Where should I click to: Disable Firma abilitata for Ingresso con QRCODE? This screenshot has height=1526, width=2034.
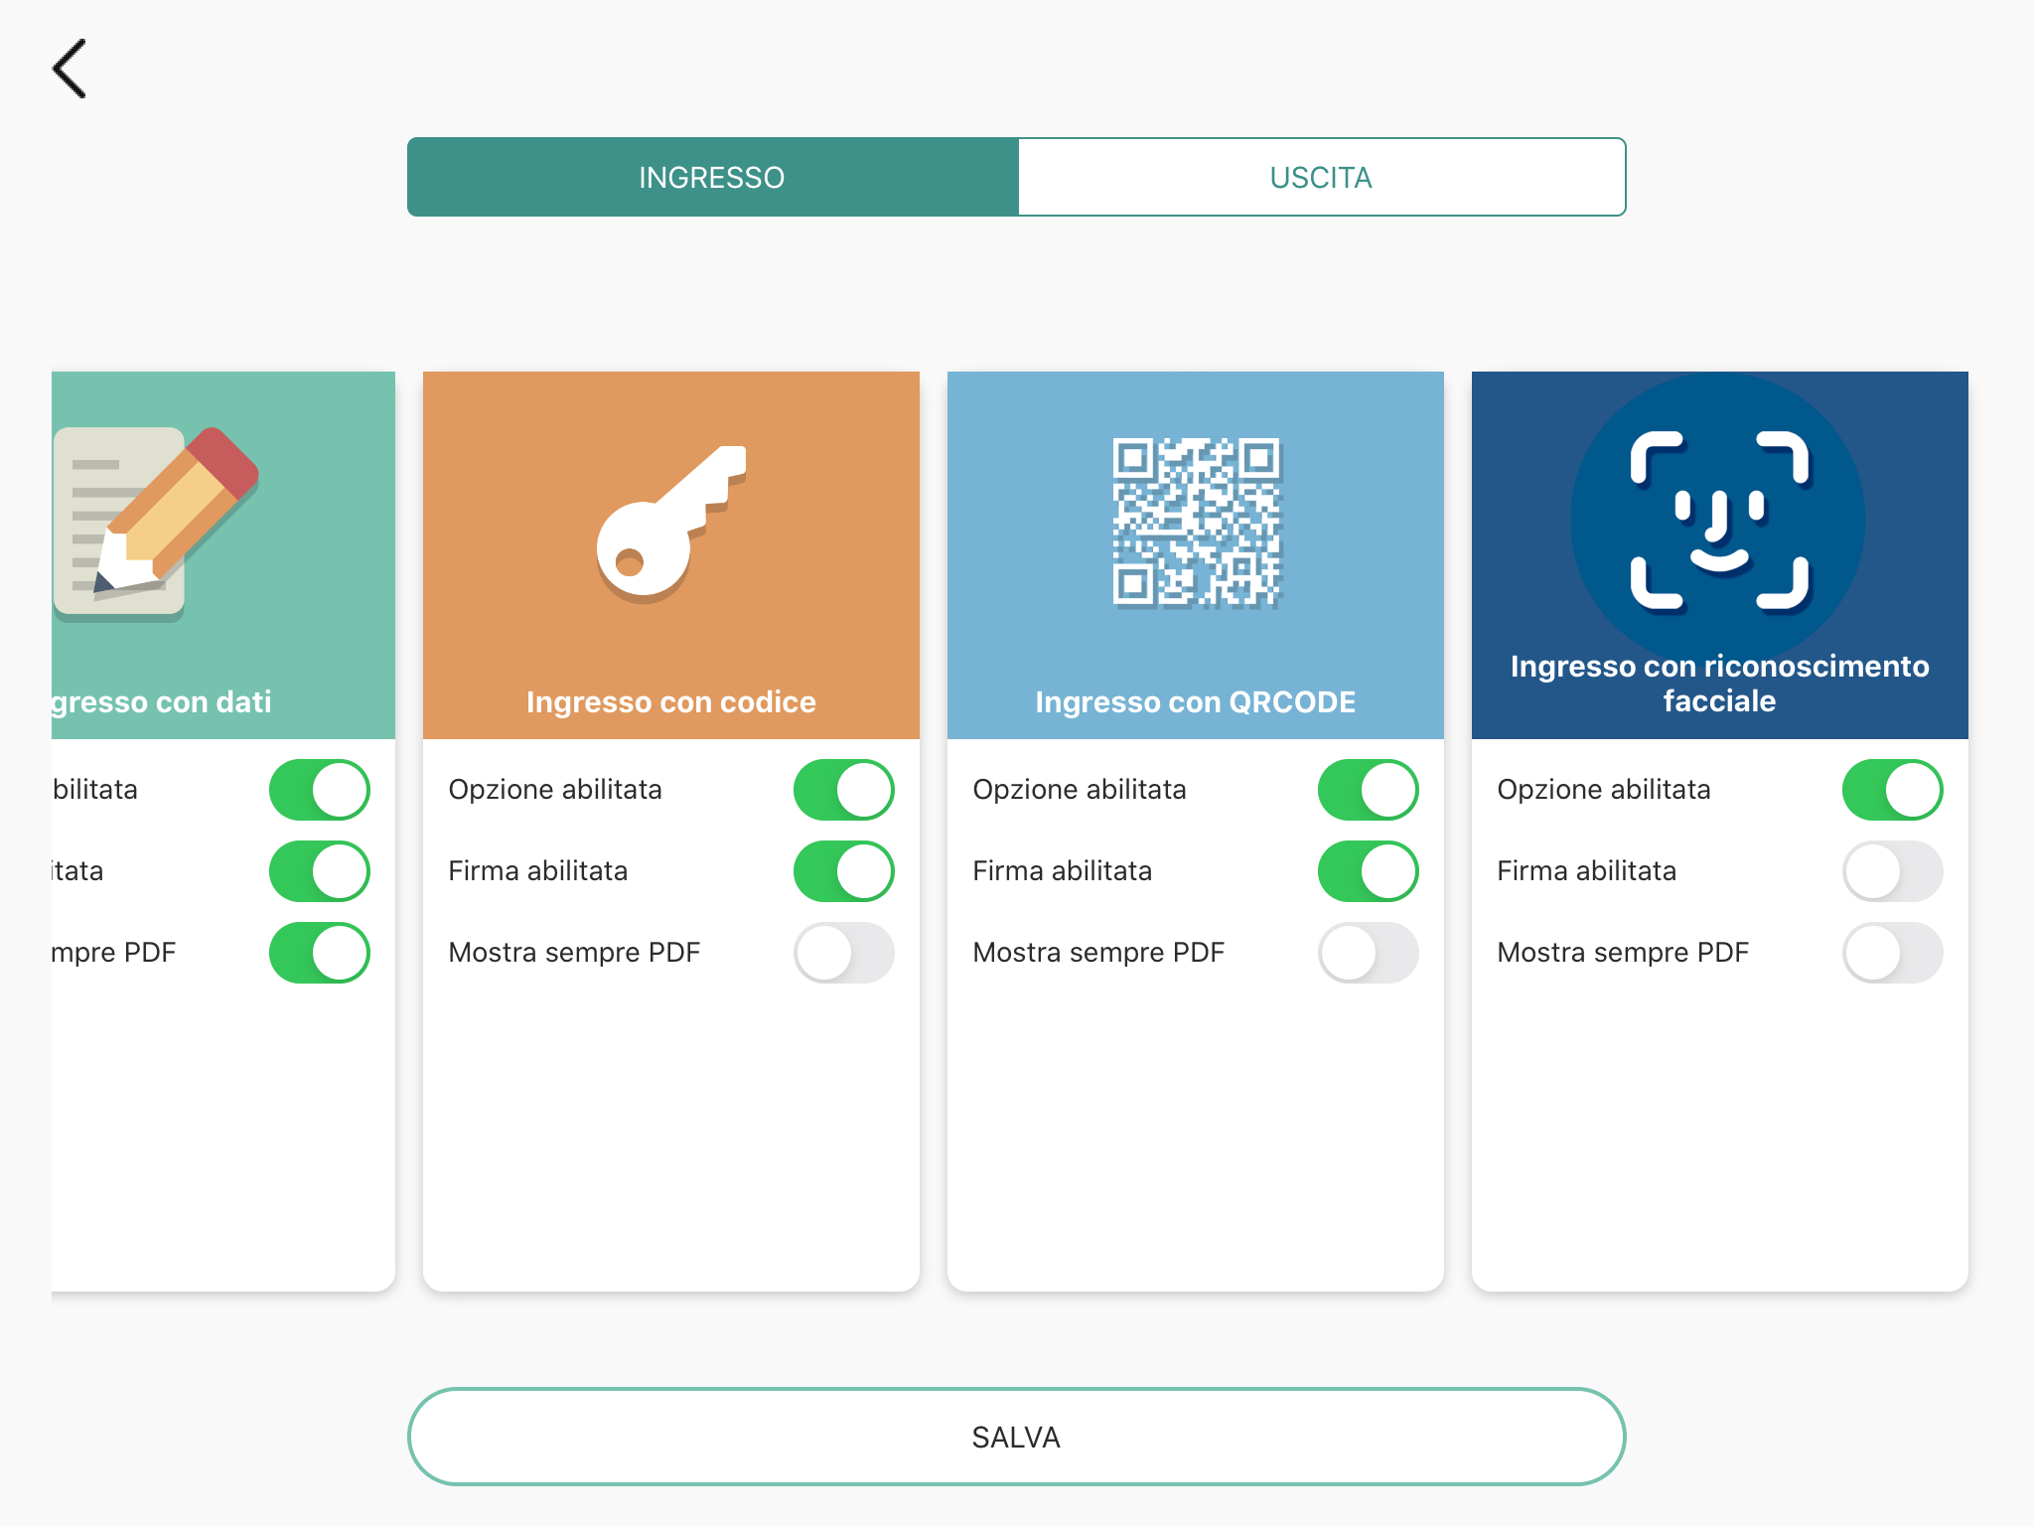[x=1369, y=871]
